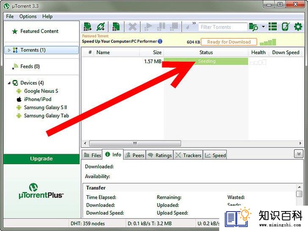Click the Pause torrent icon

point(161,27)
